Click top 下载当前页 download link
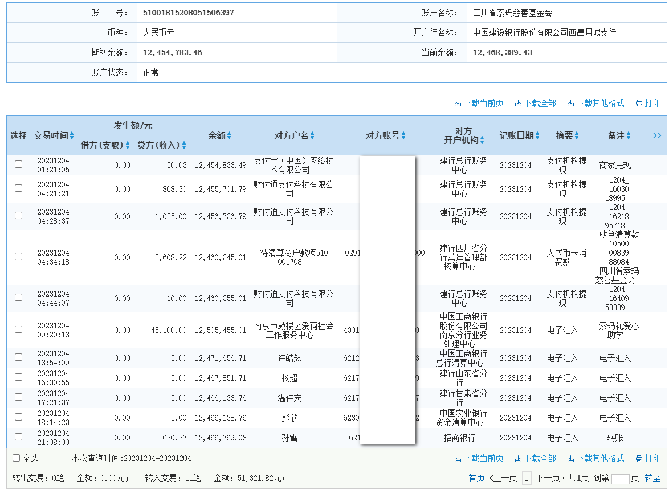 (479, 103)
